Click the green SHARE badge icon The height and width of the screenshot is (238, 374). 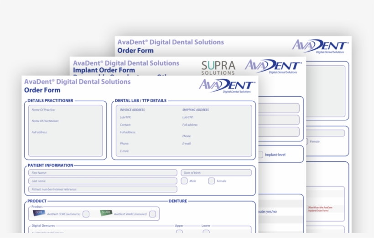(x=106, y=213)
